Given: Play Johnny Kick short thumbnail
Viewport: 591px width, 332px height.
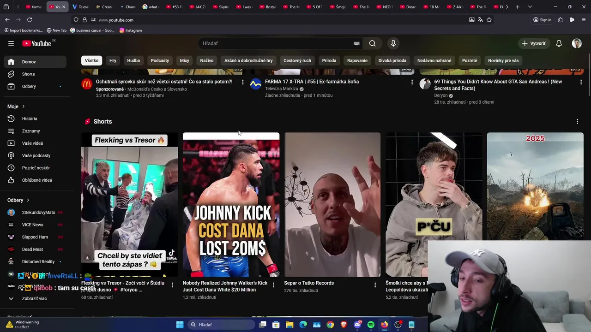Looking at the screenshot, I should (231, 205).
